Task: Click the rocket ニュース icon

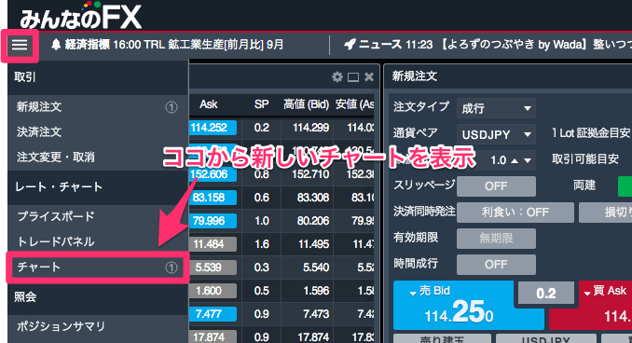Action: point(350,45)
